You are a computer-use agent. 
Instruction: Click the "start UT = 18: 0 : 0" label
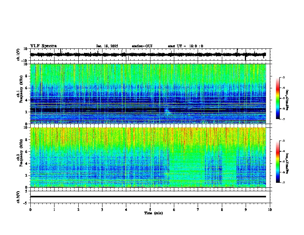coord(185,46)
